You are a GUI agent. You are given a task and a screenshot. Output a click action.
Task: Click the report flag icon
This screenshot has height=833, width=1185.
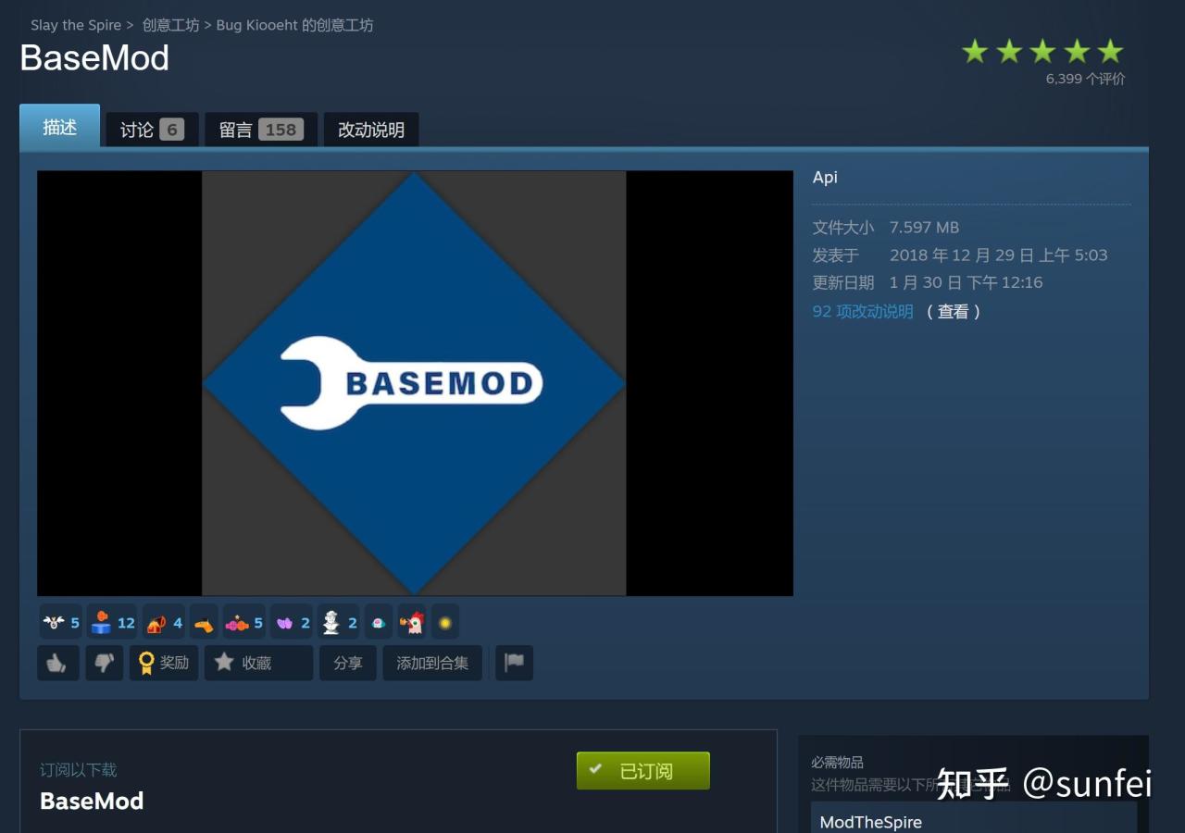pyautogui.click(x=514, y=663)
